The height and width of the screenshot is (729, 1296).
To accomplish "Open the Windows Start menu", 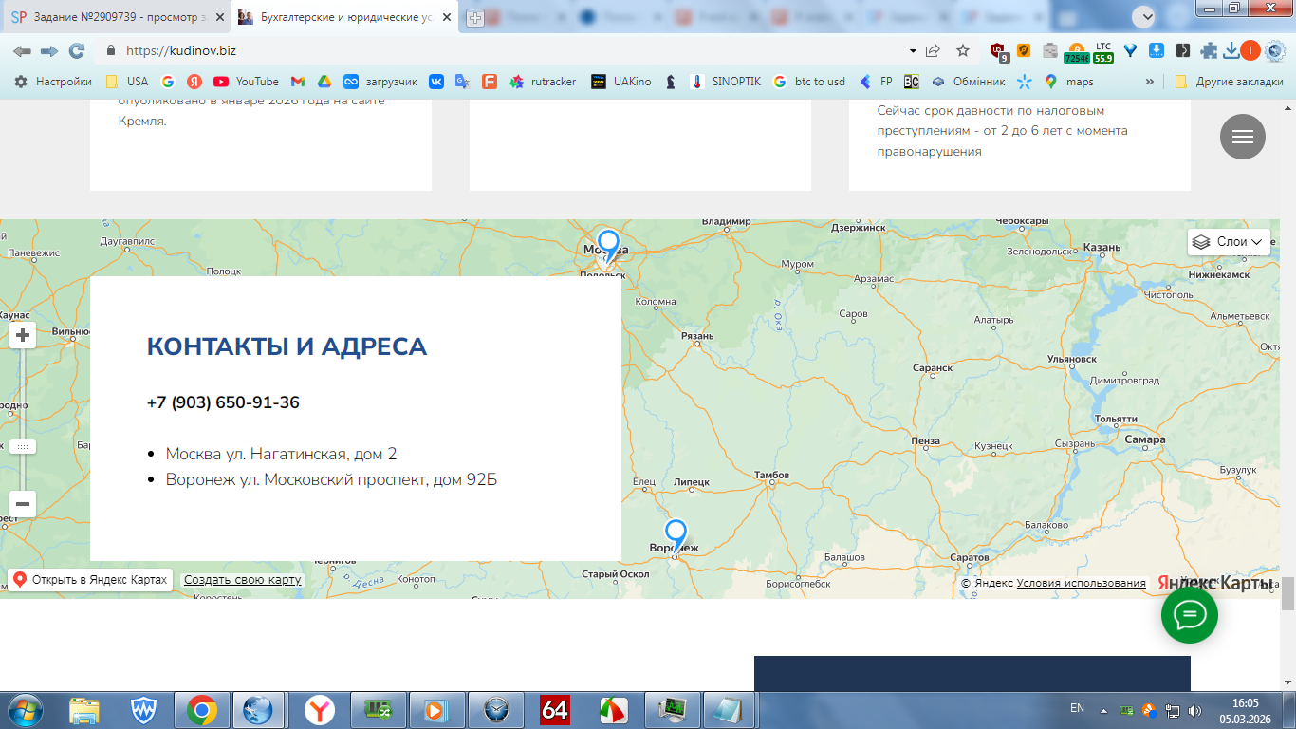I will [x=25, y=710].
